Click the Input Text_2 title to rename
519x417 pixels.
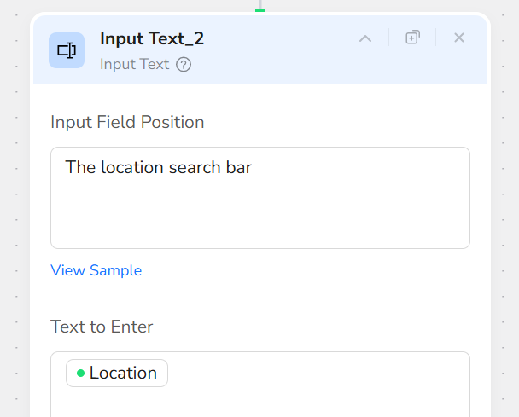tap(152, 38)
